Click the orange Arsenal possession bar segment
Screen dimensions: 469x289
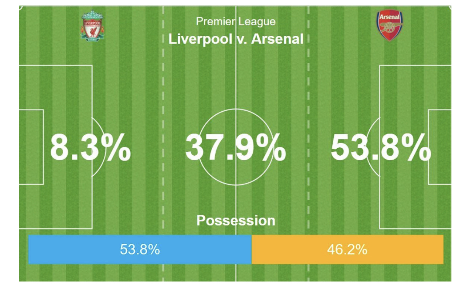tap(347, 249)
